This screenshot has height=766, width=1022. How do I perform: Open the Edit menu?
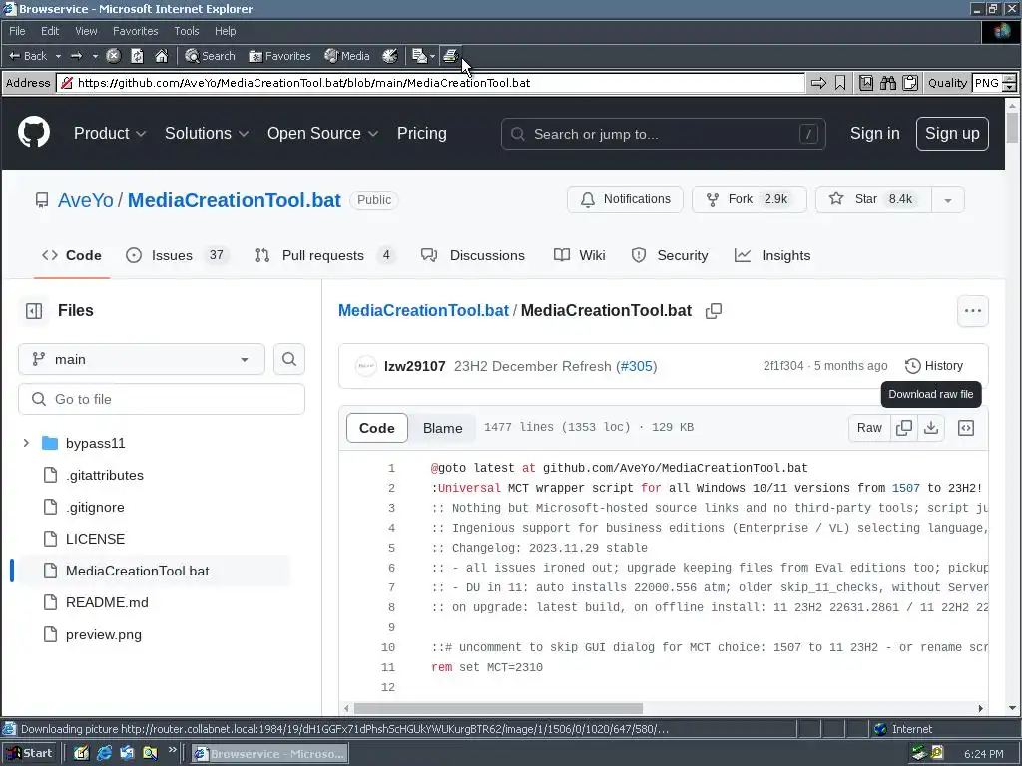point(50,31)
